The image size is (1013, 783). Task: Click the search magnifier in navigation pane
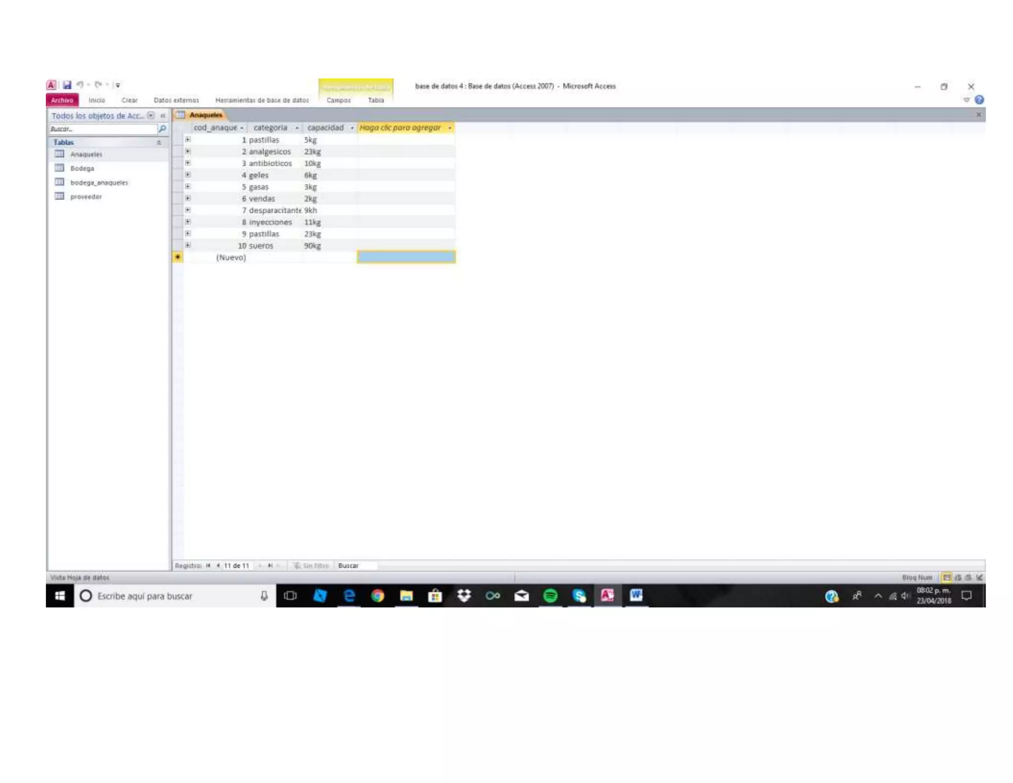pyautogui.click(x=162, y=129)
